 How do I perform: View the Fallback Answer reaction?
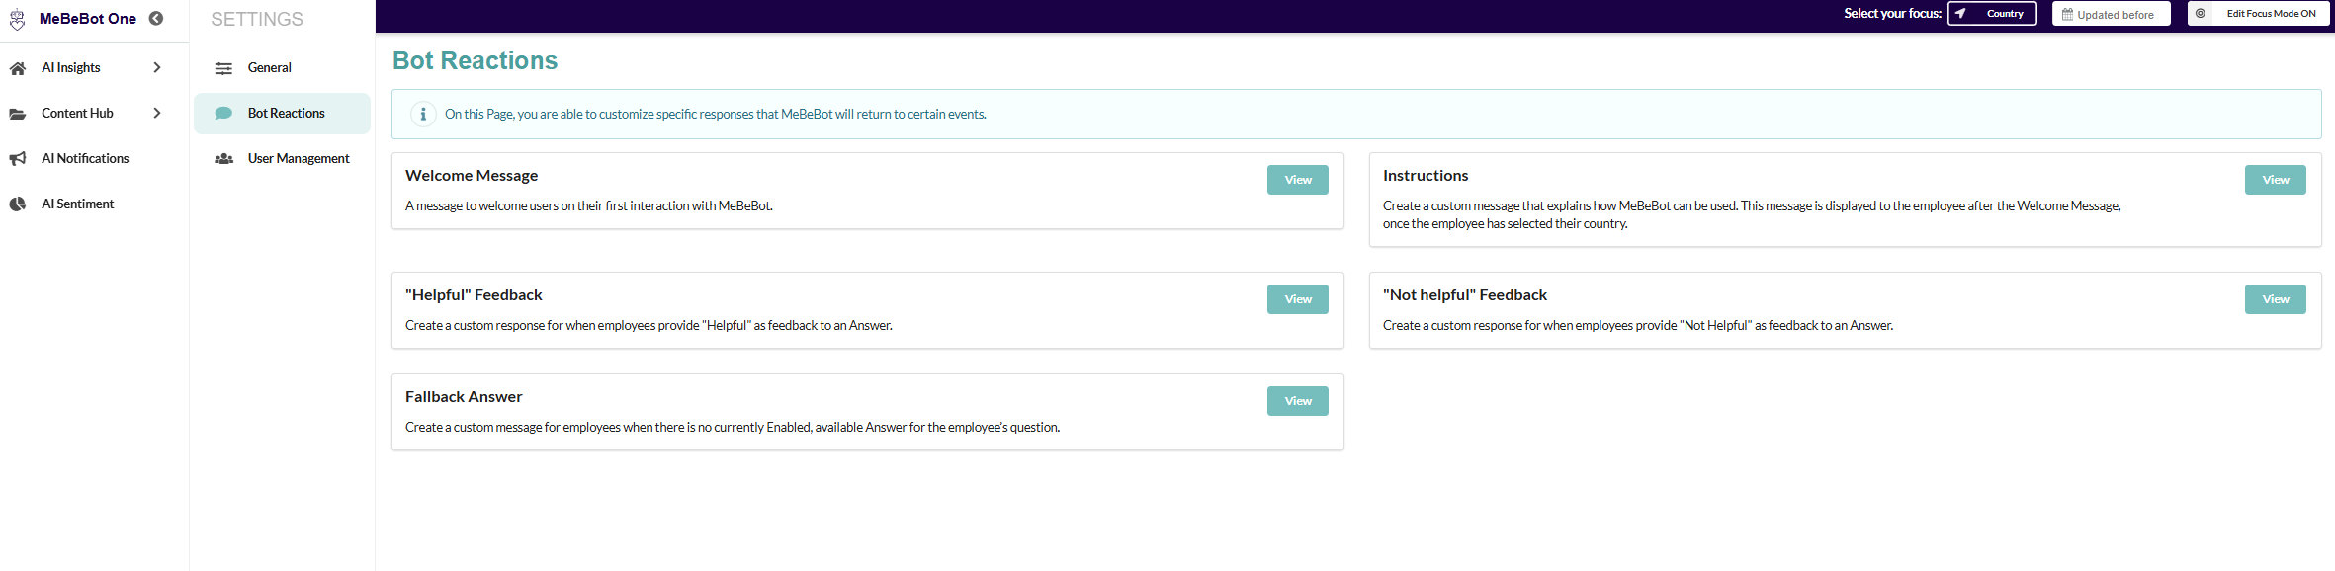(x=1297, y=401)
